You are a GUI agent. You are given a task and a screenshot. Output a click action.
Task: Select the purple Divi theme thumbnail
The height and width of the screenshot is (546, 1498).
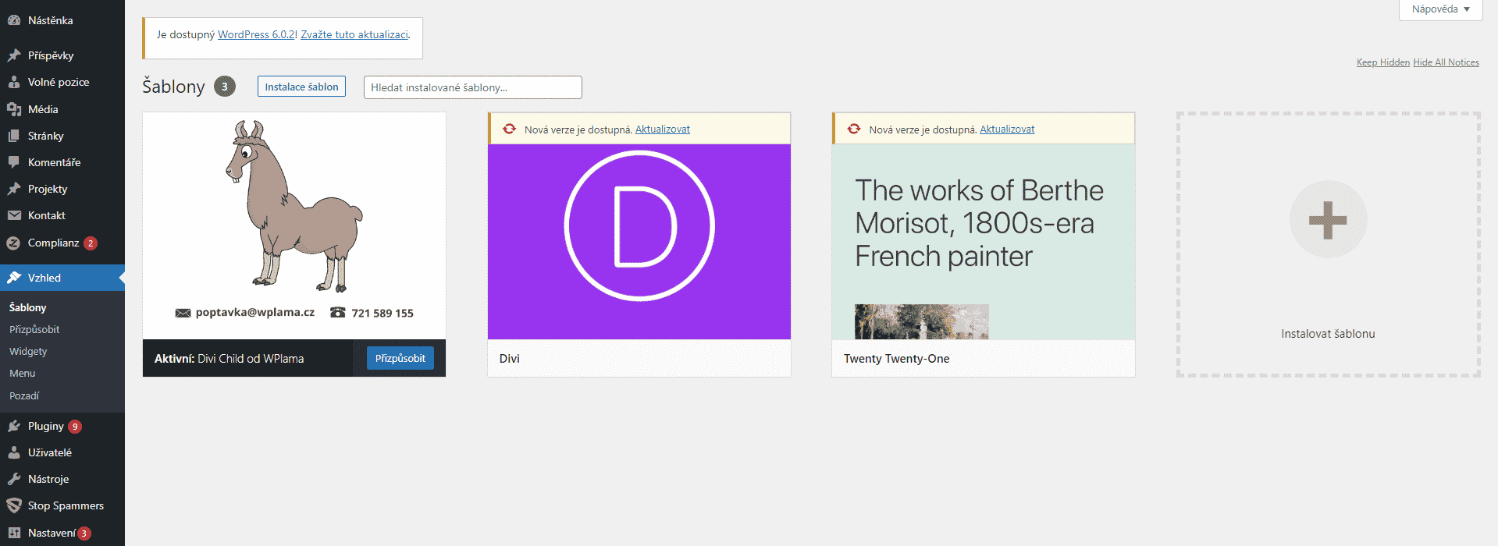pos(639,242)
